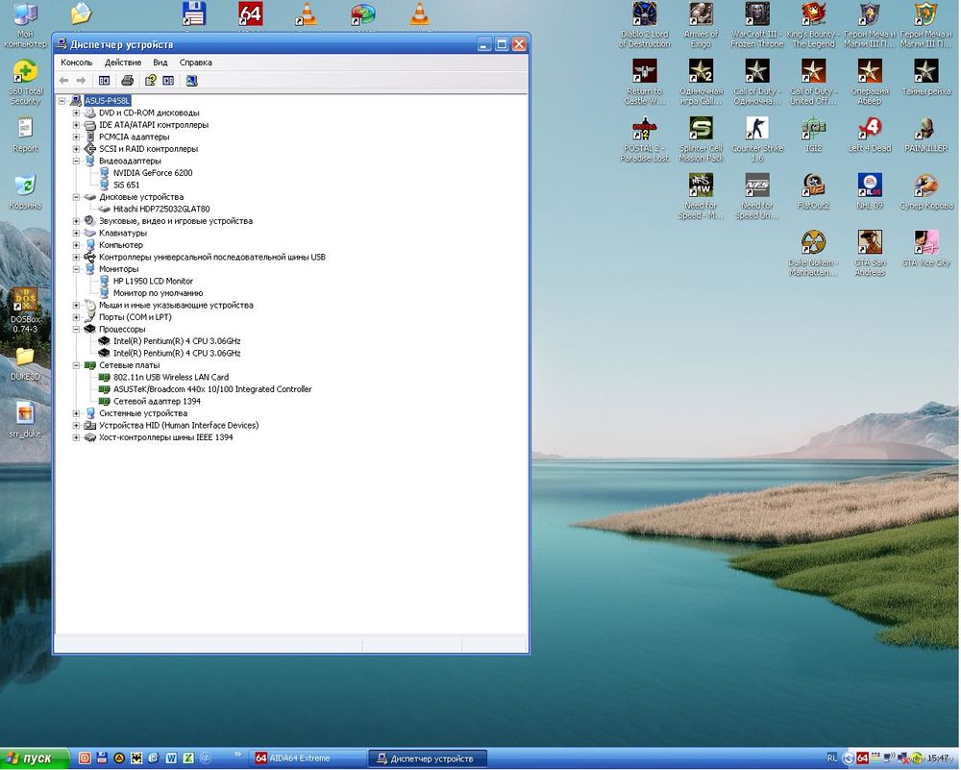The width and height of the screenshot is (961, 770).
Task: Expand IDE ATA/ATAPI контроллеры node
Action: 76,125
